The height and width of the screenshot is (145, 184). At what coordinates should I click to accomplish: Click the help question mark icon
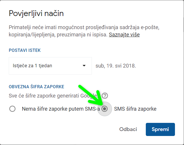coord(105,96)
